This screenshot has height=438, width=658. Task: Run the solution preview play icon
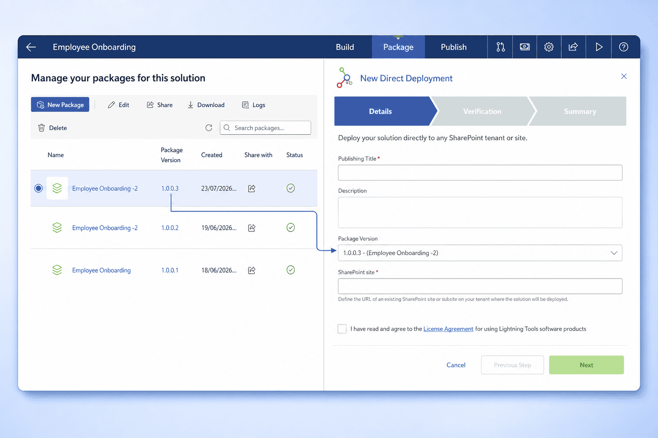click(599, 47)
